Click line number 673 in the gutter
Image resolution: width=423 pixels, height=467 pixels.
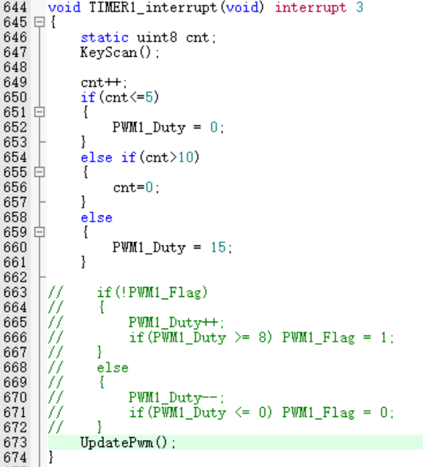(15, 442)
